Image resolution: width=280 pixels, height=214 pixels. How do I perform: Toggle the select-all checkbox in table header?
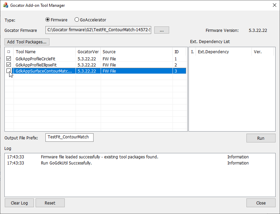(x=8, y=52)
